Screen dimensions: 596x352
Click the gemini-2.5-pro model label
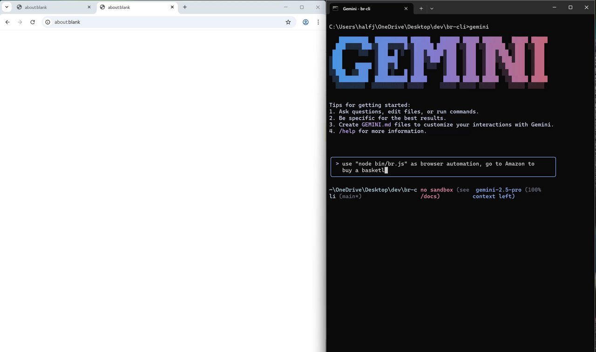(499, 190)
